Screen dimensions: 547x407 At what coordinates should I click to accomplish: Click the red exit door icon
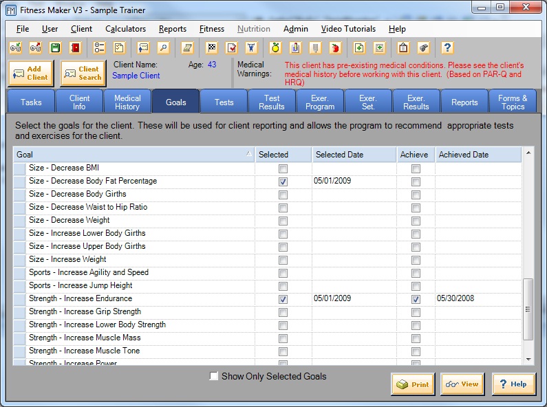pyautogui.click(x=75, y=47)
